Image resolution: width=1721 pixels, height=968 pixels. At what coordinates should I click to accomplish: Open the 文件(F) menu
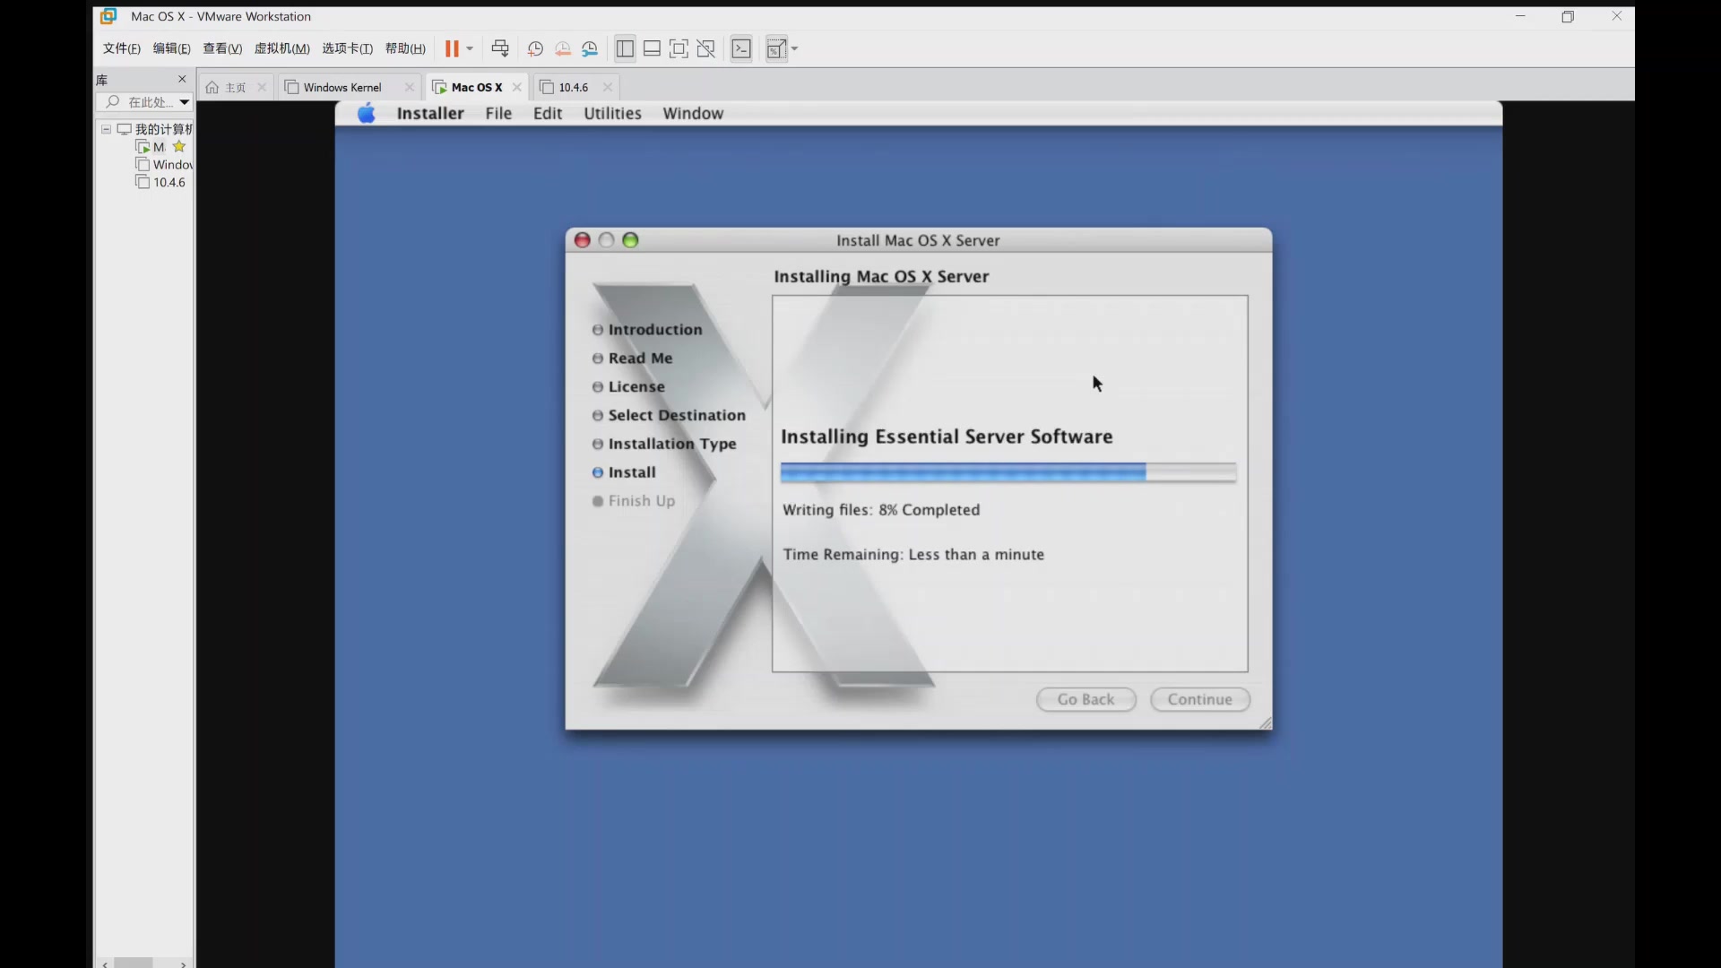122,48
